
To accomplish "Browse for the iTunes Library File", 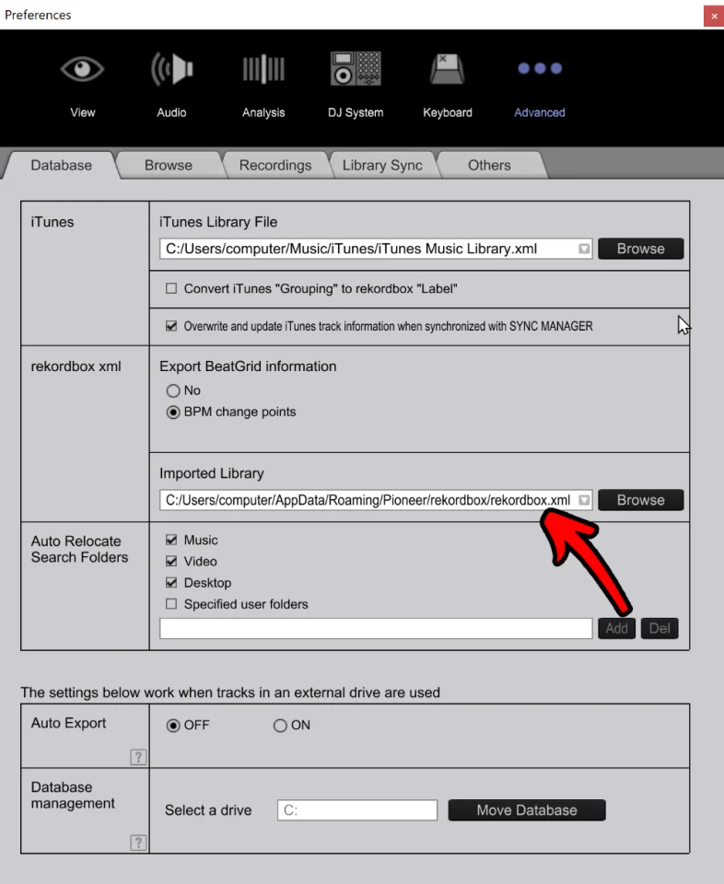I will click(640, 249).
